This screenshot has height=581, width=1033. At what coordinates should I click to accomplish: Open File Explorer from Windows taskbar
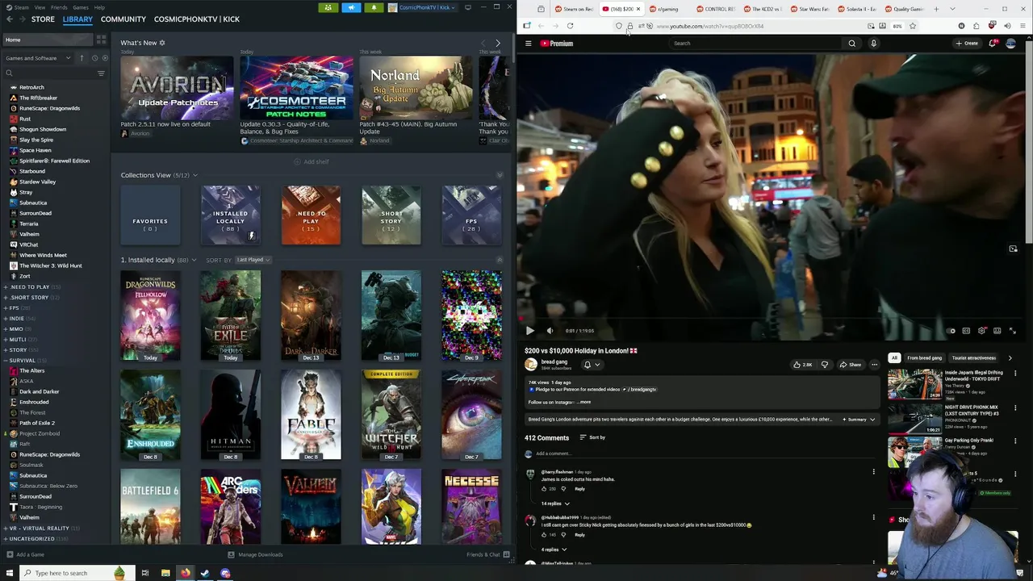click(165, 573)
